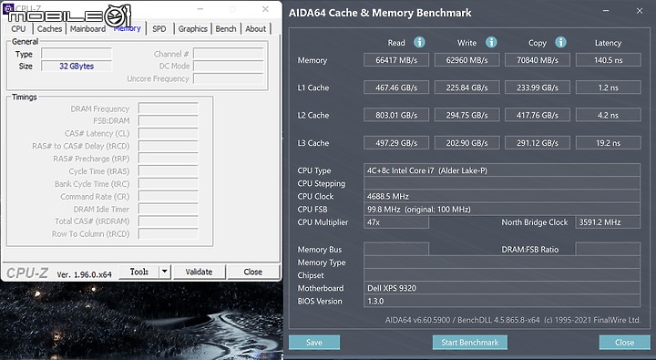
Task: Click the Start Benchmark button
Action: 470,343
